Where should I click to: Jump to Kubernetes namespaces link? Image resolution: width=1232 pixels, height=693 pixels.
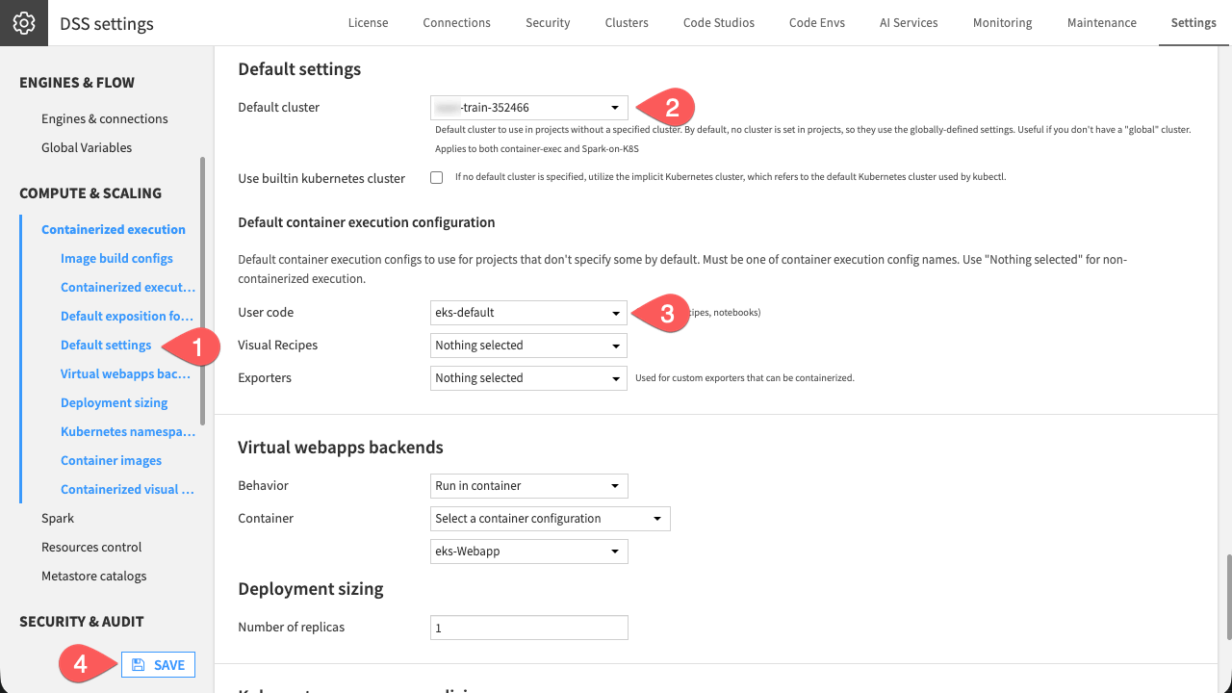pos(128,432)
